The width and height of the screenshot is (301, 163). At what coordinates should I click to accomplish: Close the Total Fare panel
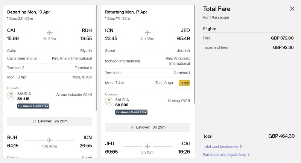coord(292,9)
